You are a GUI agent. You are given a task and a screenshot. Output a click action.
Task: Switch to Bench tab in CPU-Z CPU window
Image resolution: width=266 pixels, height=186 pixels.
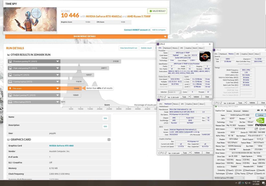[x=195, y=48]
